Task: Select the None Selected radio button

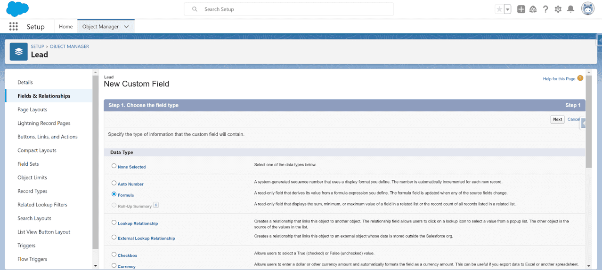Action: pyautogui.click(x=114, y=166)
